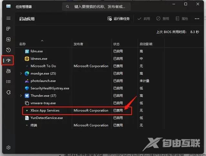206x156 pixels.
Task: Sort by 发布者 column header
Action: tap(79, 44)
